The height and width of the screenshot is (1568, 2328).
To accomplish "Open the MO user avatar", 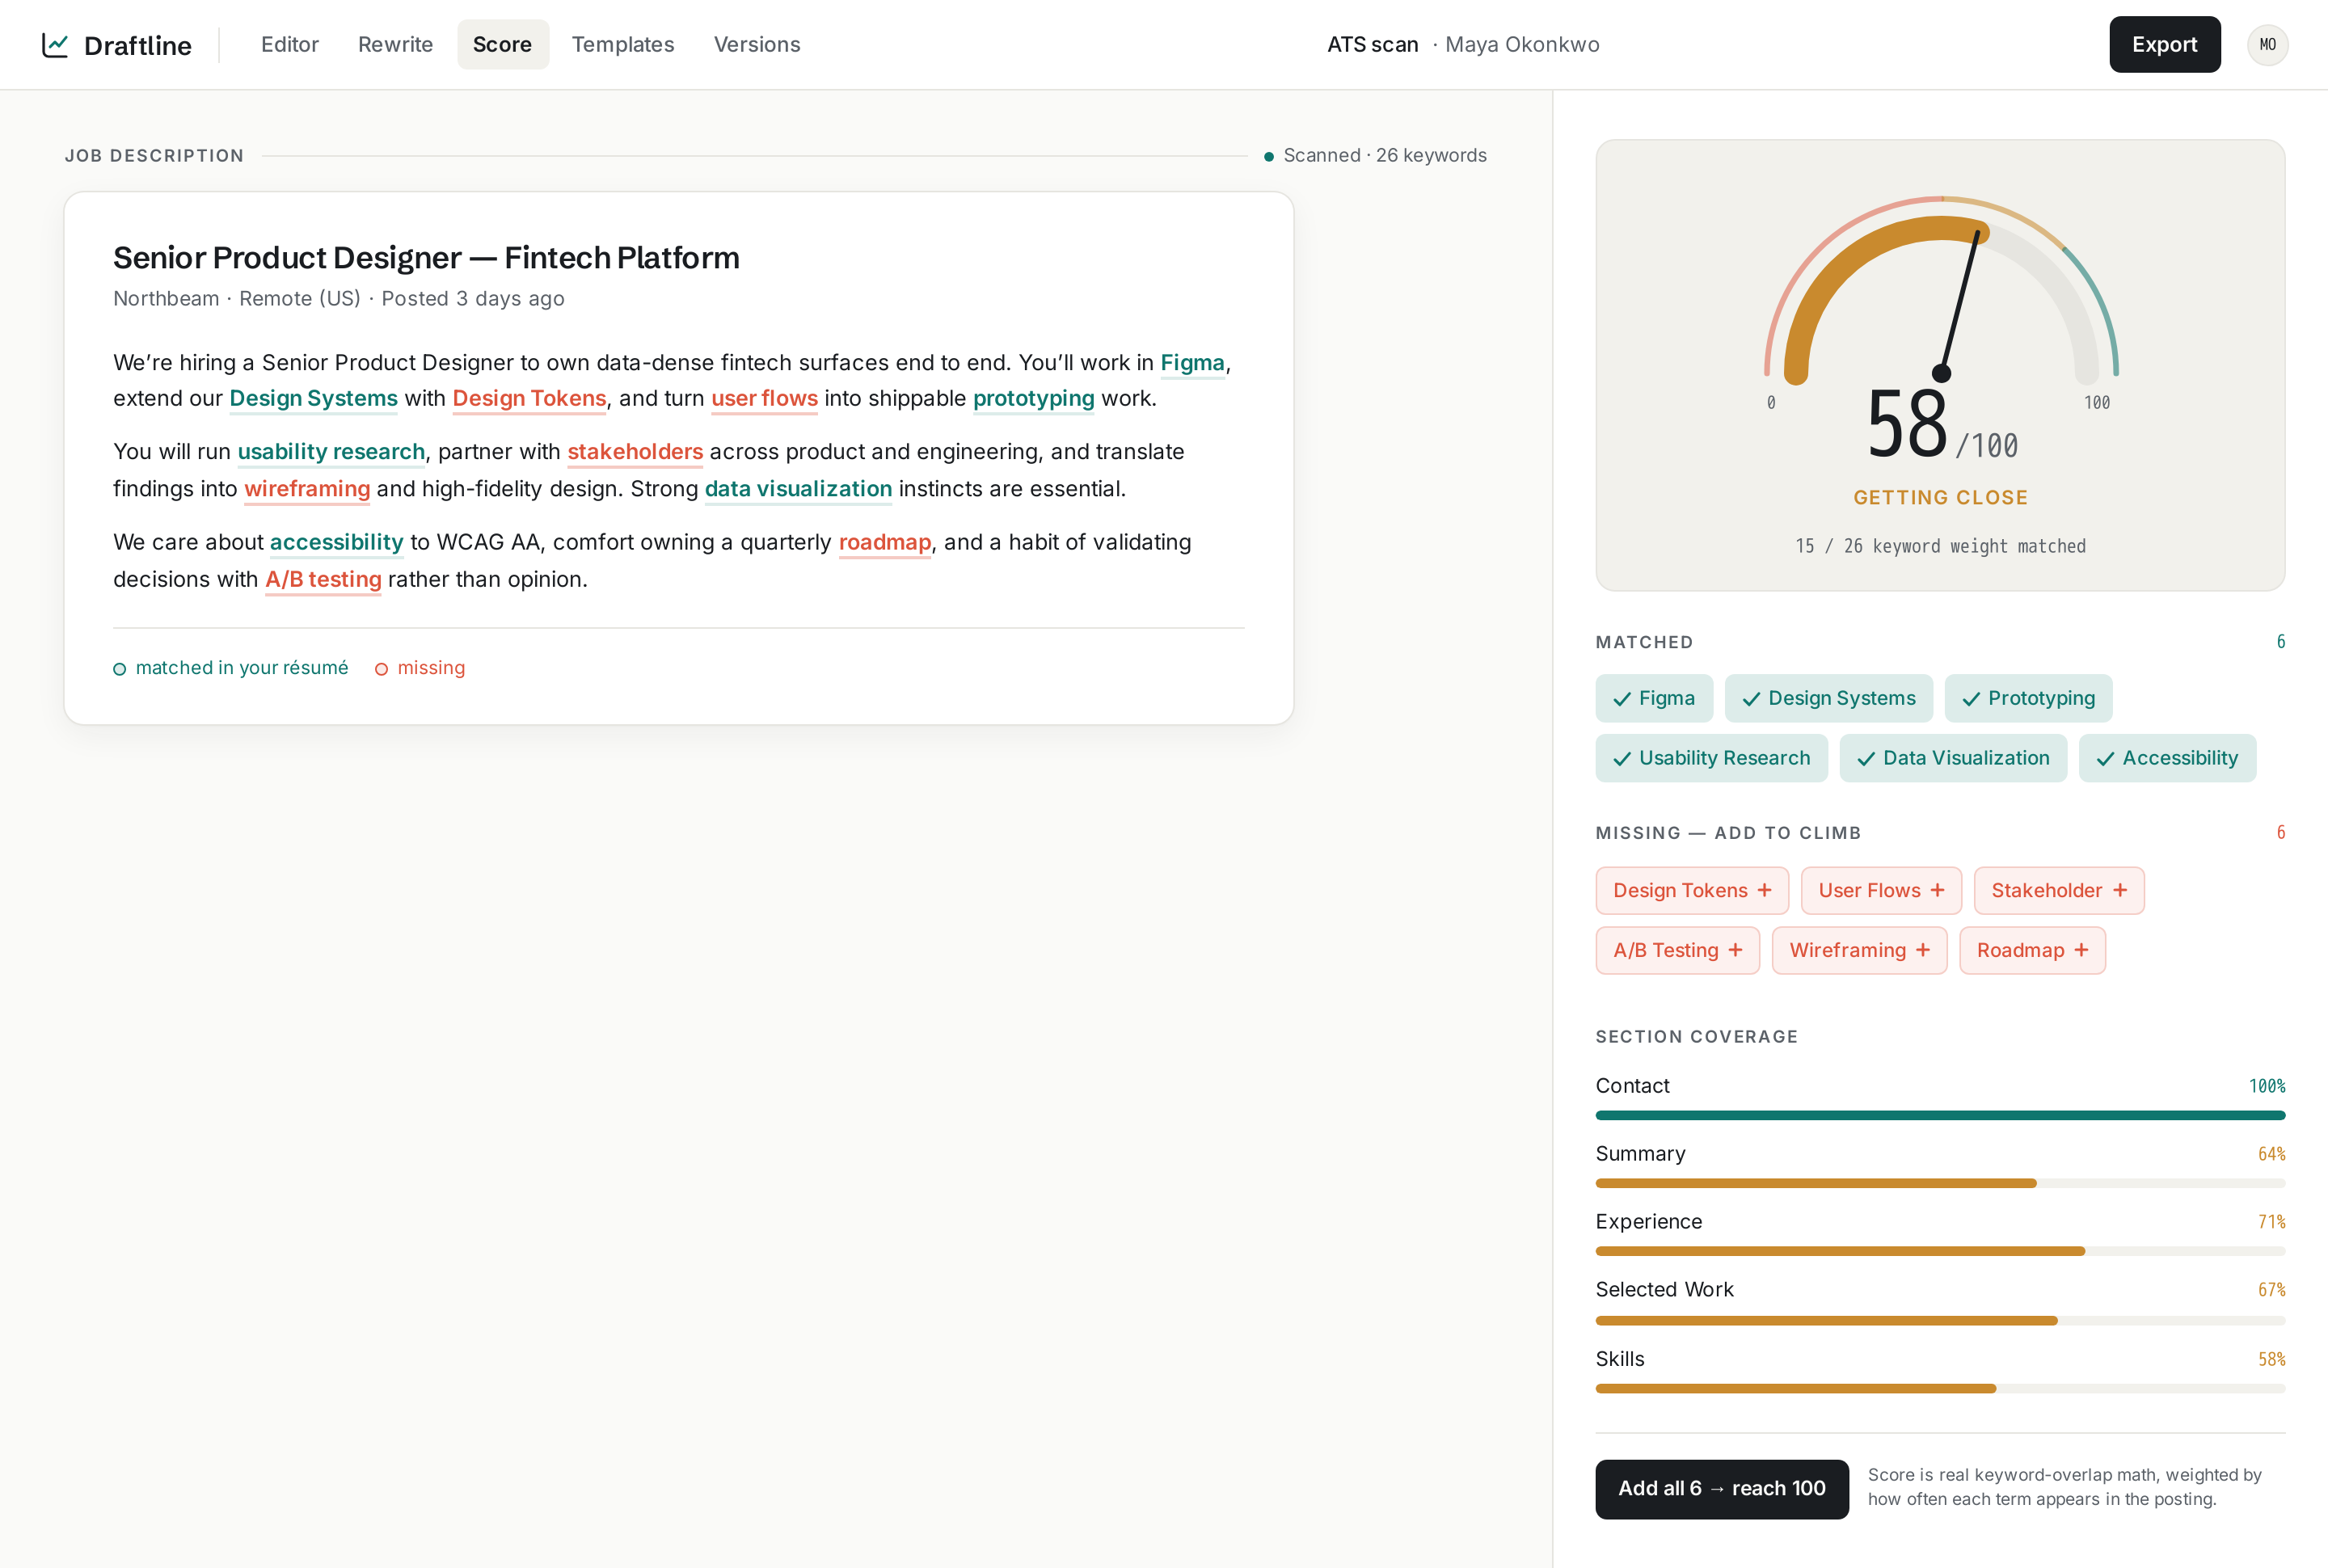I will (2267, 45).
